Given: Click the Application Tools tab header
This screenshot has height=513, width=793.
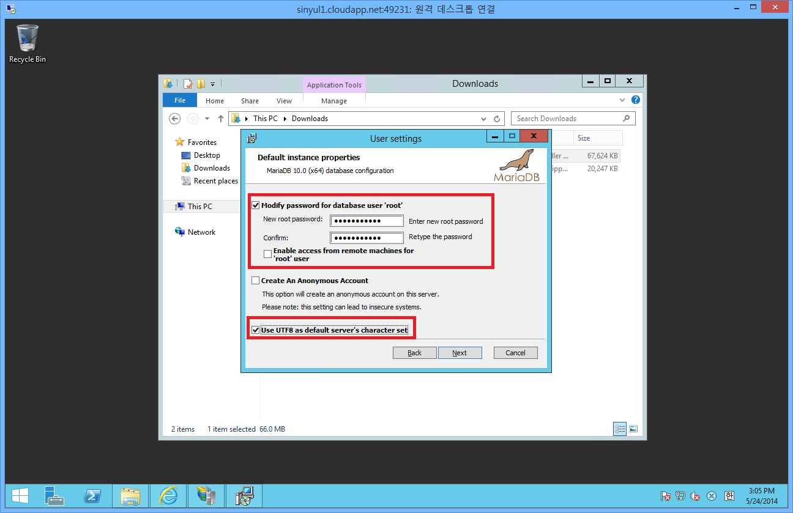Looking at the screenshot, I should pos(334,85).
